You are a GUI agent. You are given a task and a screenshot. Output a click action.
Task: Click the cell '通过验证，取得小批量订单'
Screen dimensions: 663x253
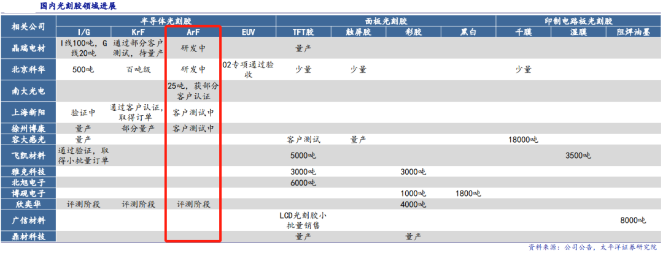coord(83,155)
